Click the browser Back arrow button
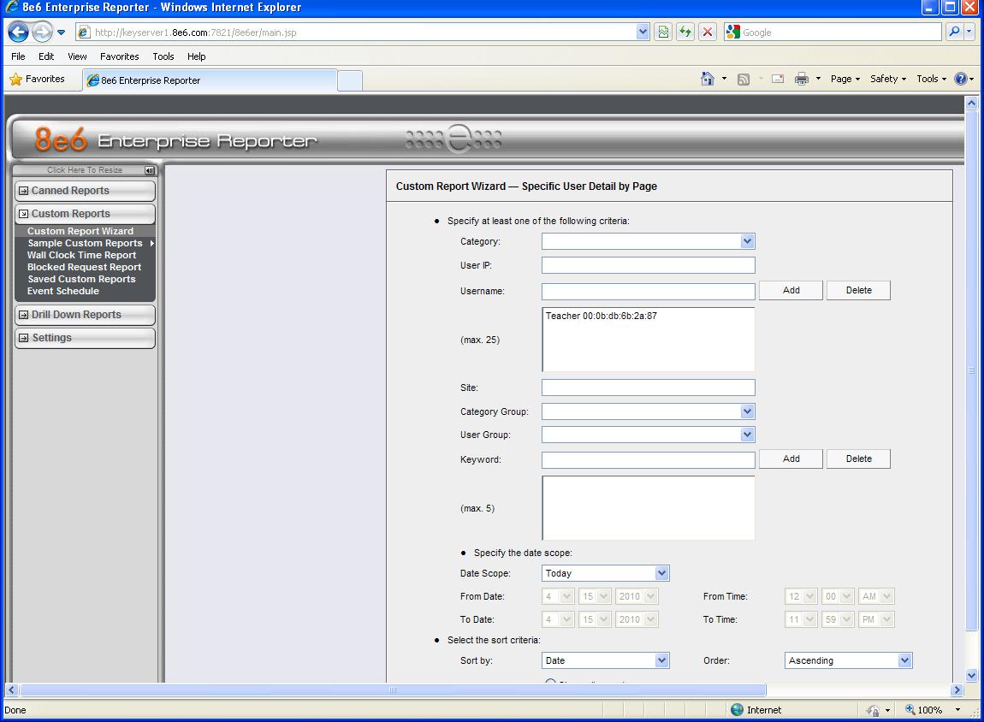The width and height of the screenshot is (984, 722). pyautogui.click(x=18, y=33)
